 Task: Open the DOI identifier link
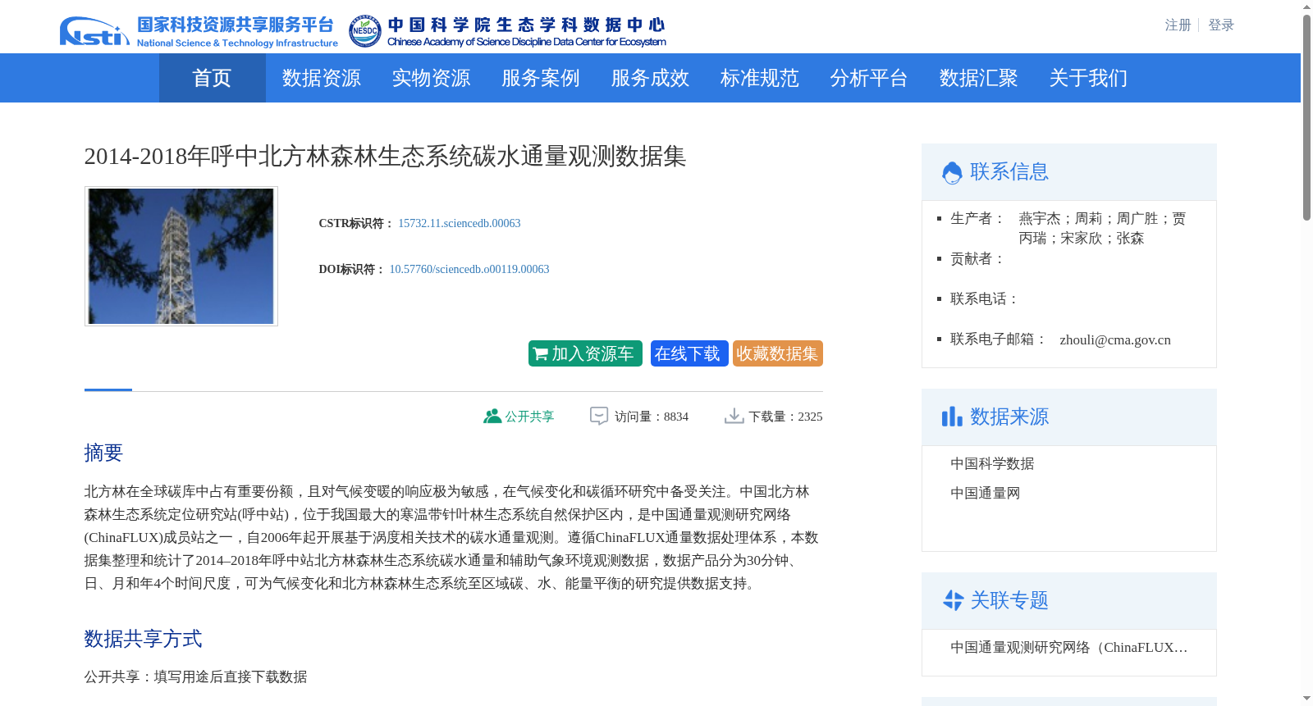pyautogui.click(x=469, y=269)
